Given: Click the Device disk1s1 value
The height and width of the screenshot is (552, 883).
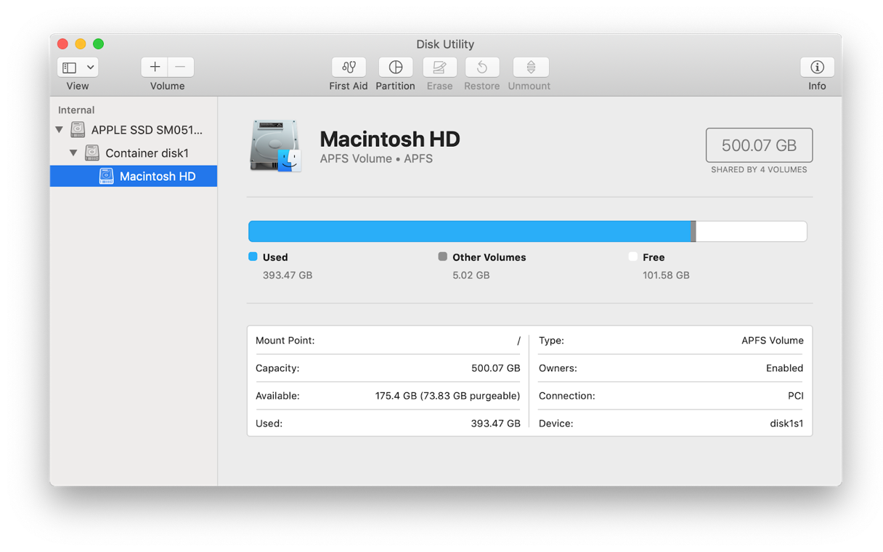Looking at the screenshot, I should [x=786, y=423].
